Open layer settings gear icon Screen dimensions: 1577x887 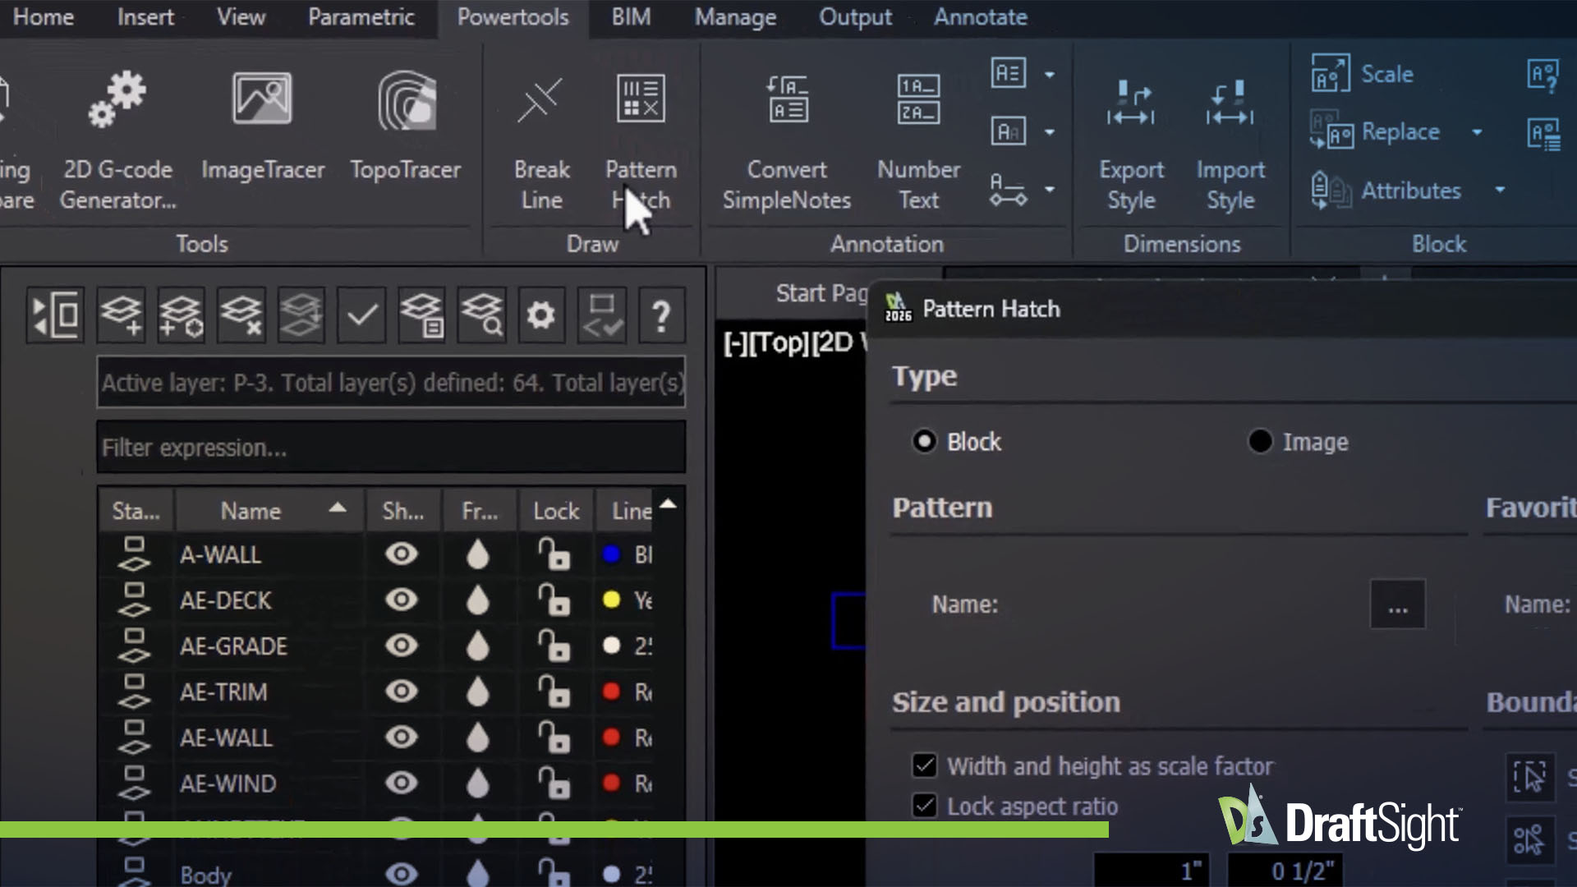tap(541, 315)
